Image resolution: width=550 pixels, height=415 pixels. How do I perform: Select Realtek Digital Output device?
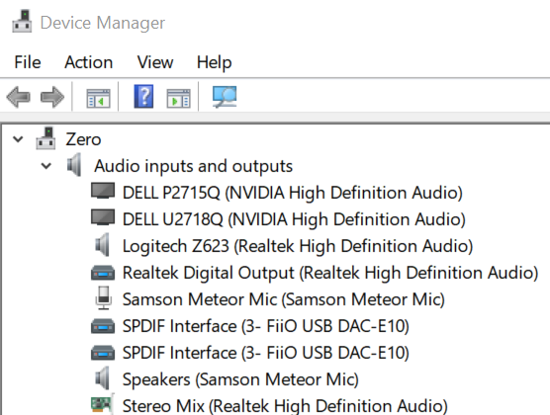point(330,273)
